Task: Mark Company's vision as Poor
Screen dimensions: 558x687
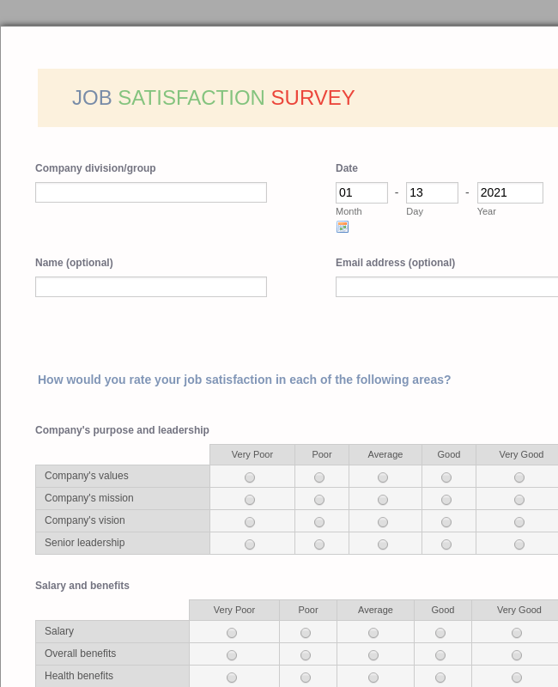Action: click(x=318, y=521)
